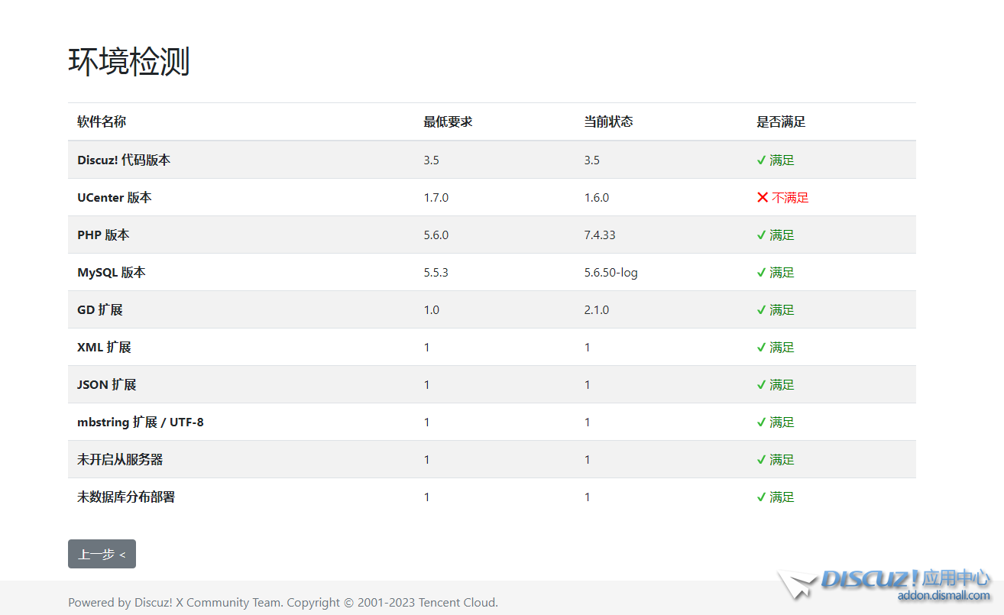Click the green checkmark for mbstring 扩展 row
1004x615 pixels.
click(x=761, y=422)
